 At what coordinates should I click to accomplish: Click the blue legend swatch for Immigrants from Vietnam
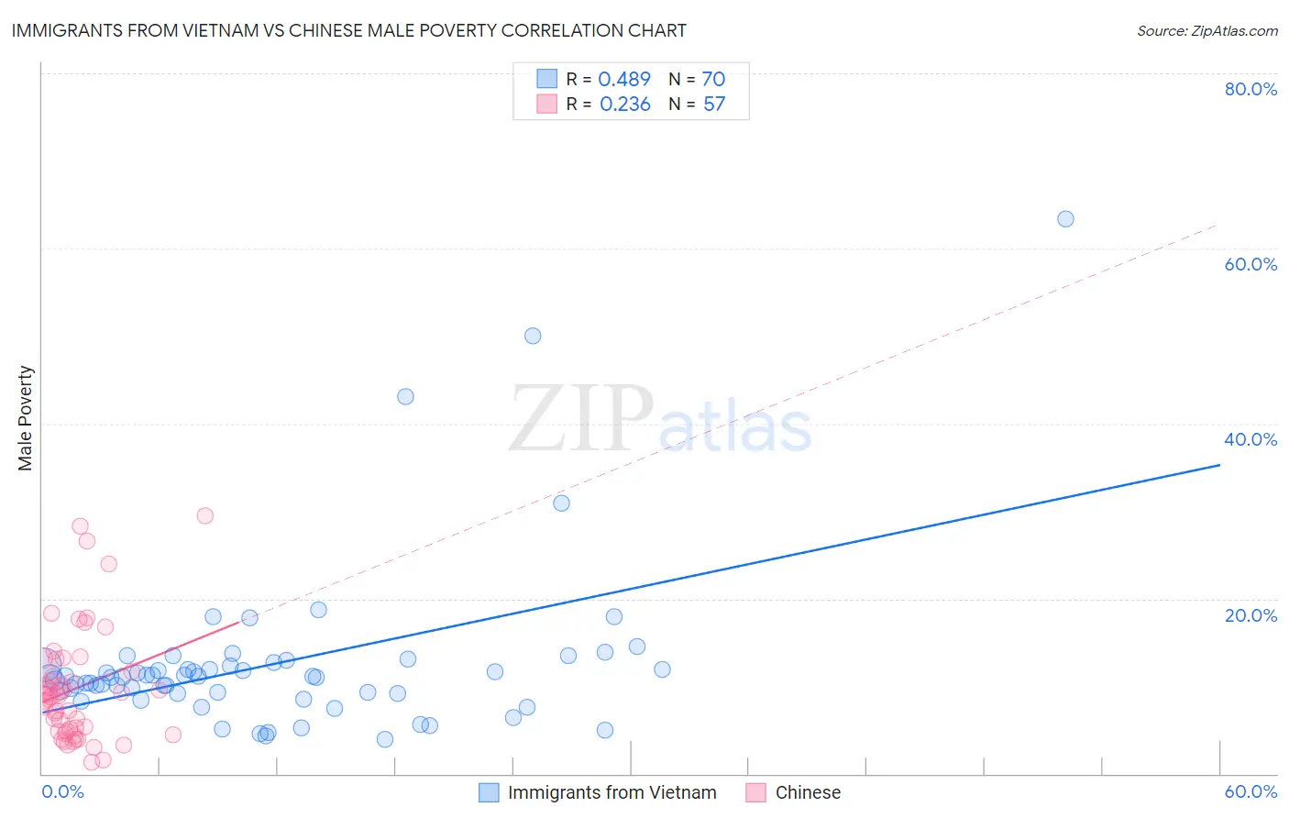point(490,792)
